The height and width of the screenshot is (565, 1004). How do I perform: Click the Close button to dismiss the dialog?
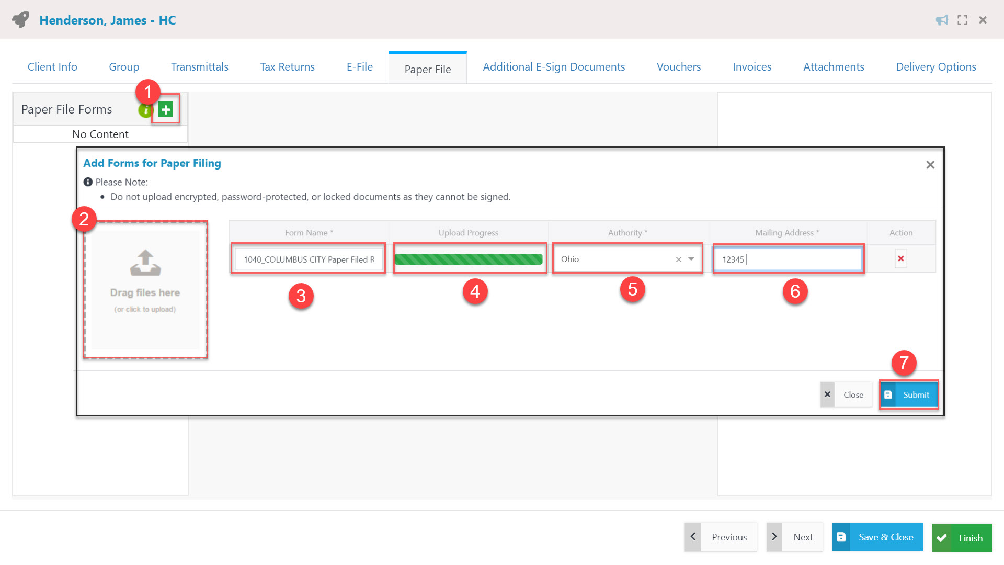coord(845,394)
